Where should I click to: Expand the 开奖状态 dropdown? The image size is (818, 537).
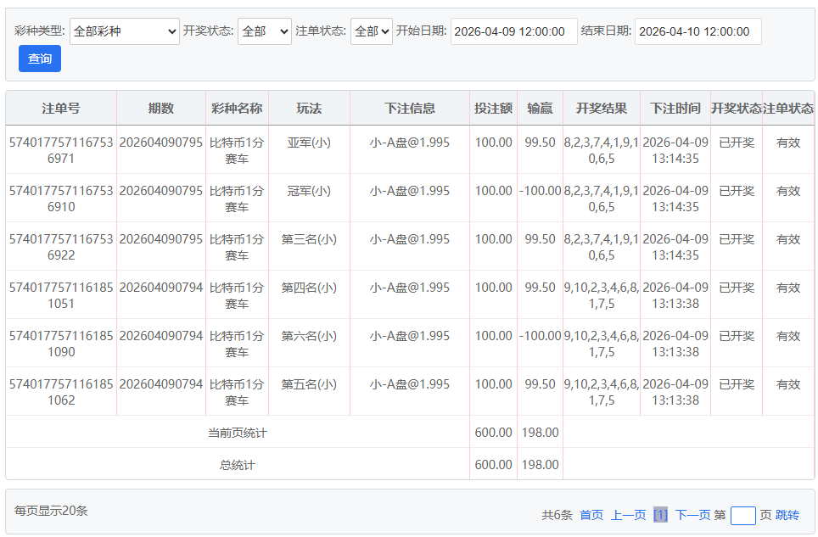tap(264, 31)
